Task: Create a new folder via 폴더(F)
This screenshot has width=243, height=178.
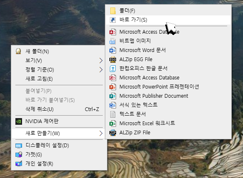Action: point(168,11)
